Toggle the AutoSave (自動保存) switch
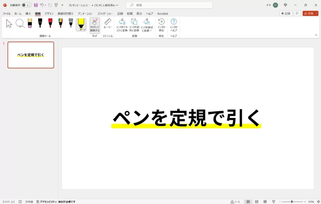Viewport: 321px width, 204px height. (26, 5)
